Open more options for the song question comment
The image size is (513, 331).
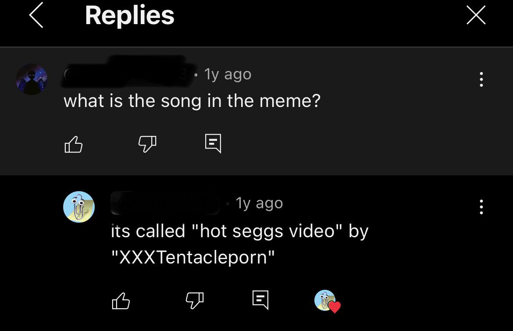[x=481, y=79]
